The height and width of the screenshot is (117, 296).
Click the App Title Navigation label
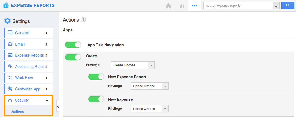(x=106, y=45)
